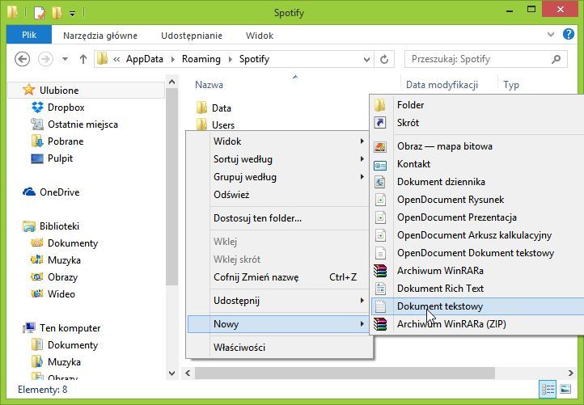584x405 pixels.
Task: Go up one folder level
Action: (x=83, y=59)
